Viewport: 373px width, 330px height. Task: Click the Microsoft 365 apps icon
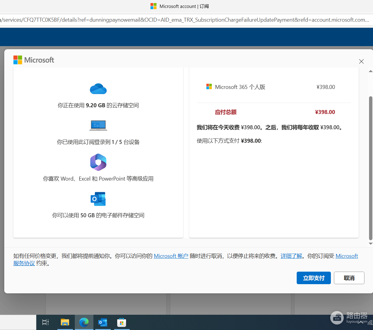(98, 162)
